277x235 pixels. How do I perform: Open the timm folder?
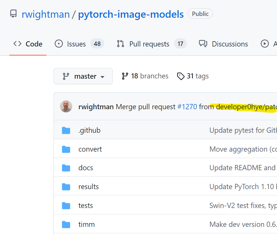coord(87,225)
